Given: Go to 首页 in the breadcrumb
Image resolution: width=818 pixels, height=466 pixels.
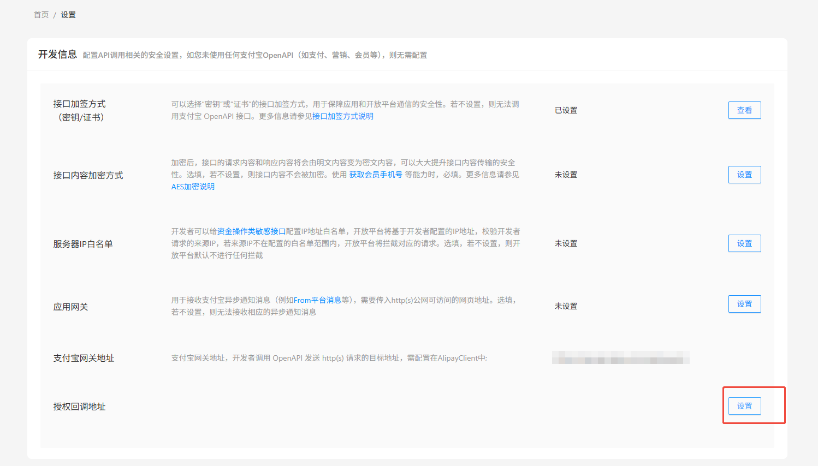Looking at the screenshot, I should click(41, 15).
